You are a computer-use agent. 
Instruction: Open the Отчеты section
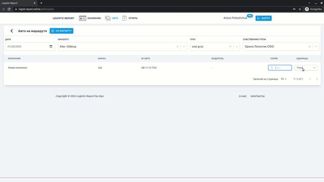click(x=133, y=18)
